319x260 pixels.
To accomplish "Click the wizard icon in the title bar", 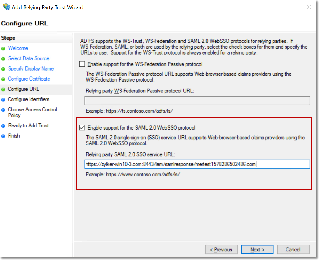I will (6, 7).
